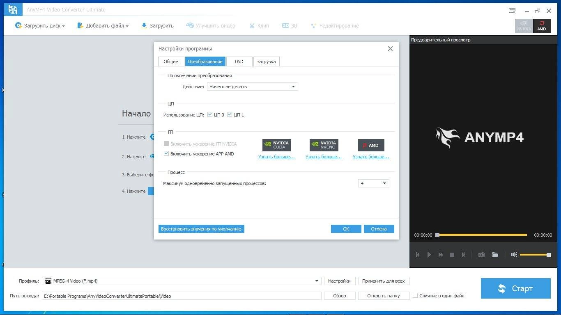Click Применить для всех button
This screenshot has height=315, width=561.
tap(384, 281)
